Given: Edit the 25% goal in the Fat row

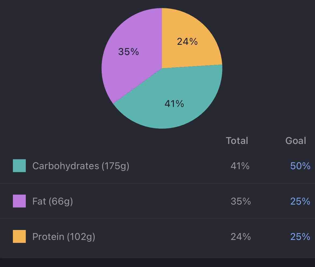Looking at the screenshot, I should click(x=300, y=201).
